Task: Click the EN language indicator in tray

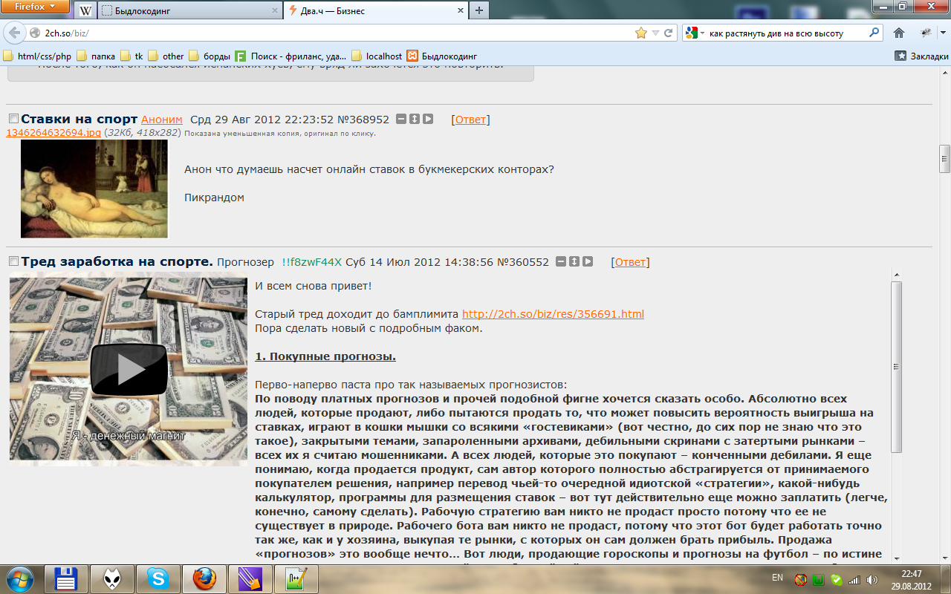Action: coord(777,578)
